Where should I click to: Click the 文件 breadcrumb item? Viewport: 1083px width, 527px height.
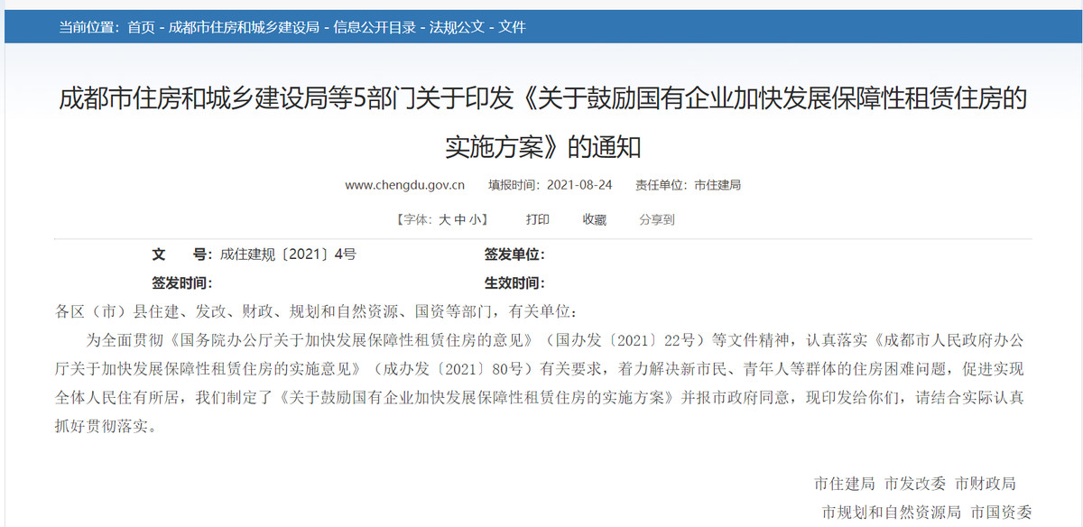coord(512,27)
